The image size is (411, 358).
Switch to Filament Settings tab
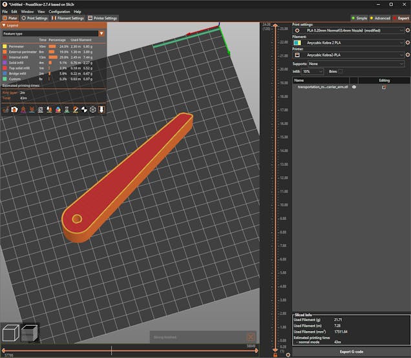[68, 18]
